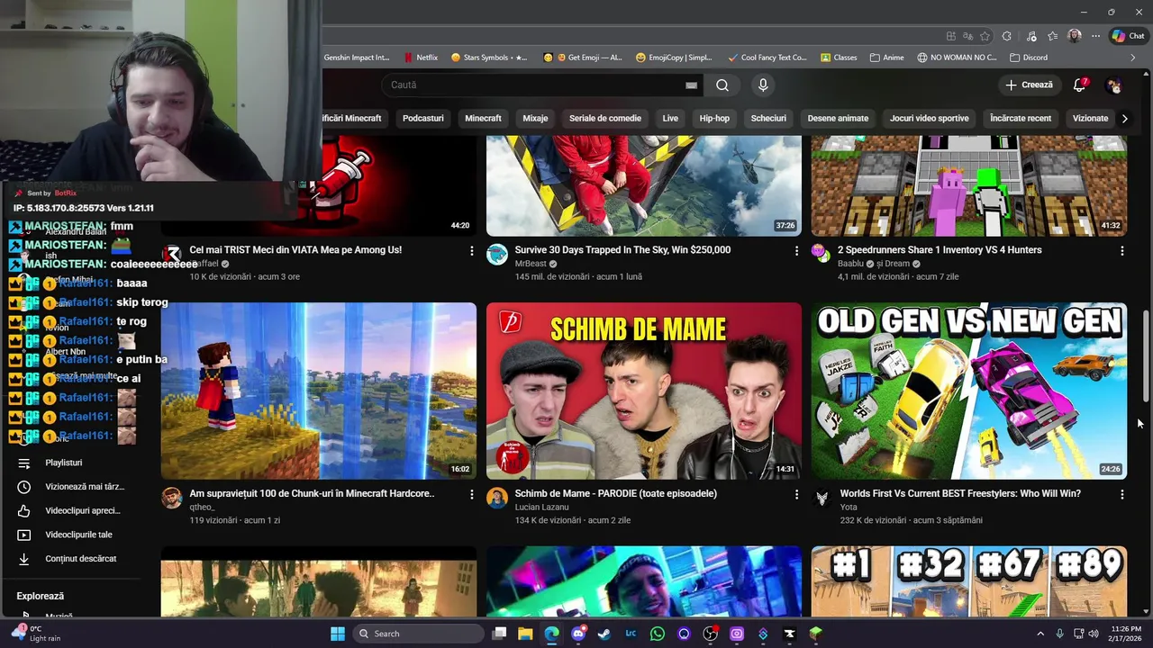Open options for 100 de Chunk-uri video
Screen dimensions: 1153x648
[471, 495]
